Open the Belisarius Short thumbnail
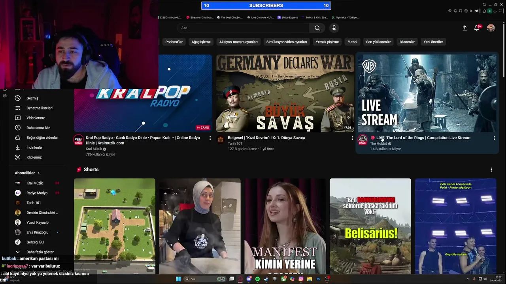This screenshot has height=284, width=506. point(370,226)
